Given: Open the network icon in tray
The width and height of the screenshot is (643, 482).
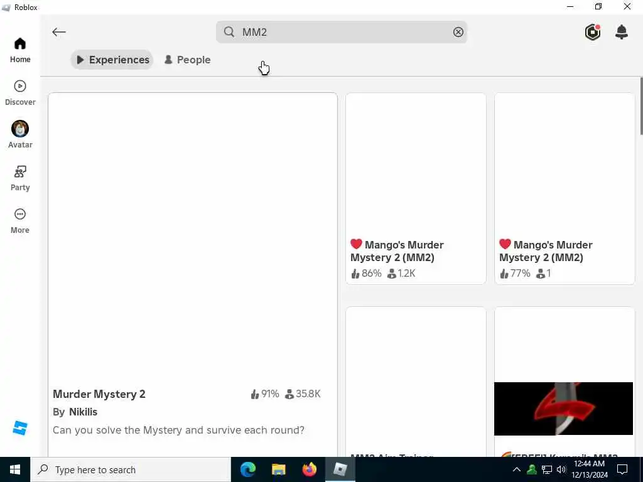Looking at the screenshot, I should 547,469.
